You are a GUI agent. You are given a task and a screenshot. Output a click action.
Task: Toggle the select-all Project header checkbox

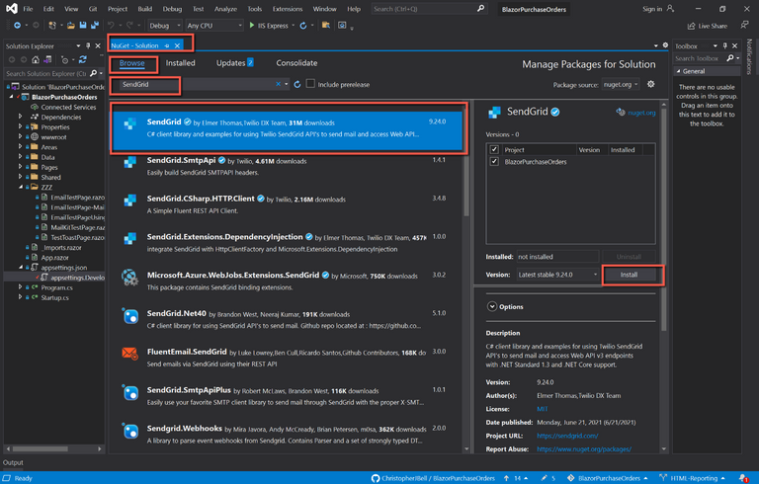495,150
